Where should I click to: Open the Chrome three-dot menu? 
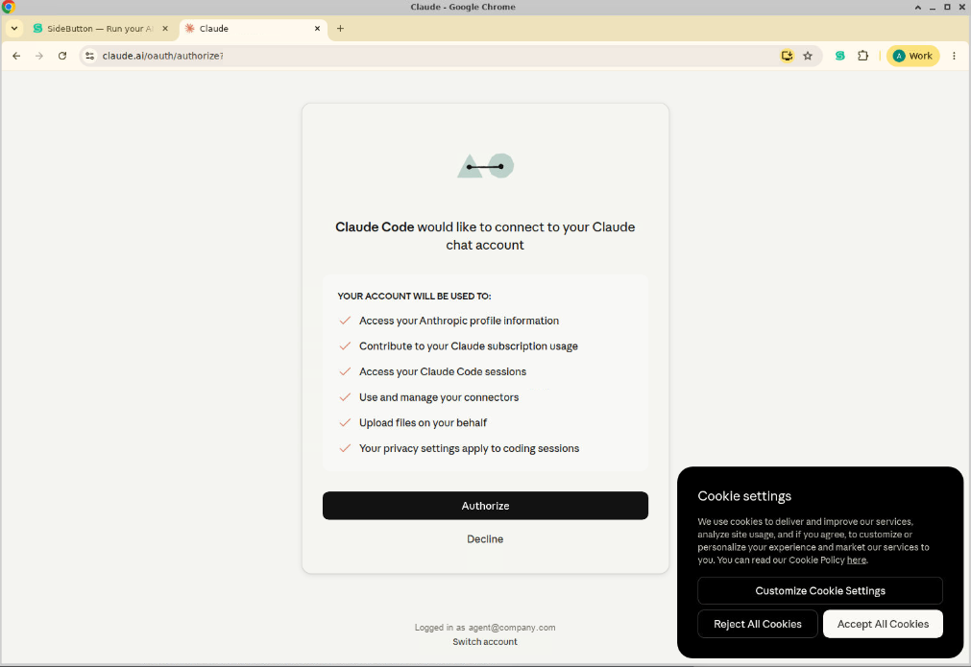(x=954, y=56)
